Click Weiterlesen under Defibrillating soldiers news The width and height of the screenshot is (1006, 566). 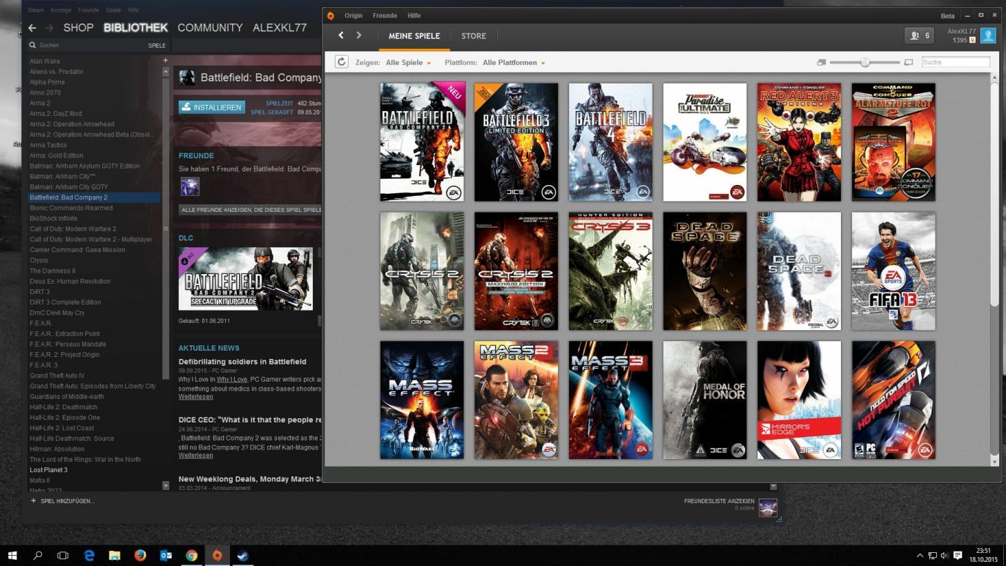195,397
